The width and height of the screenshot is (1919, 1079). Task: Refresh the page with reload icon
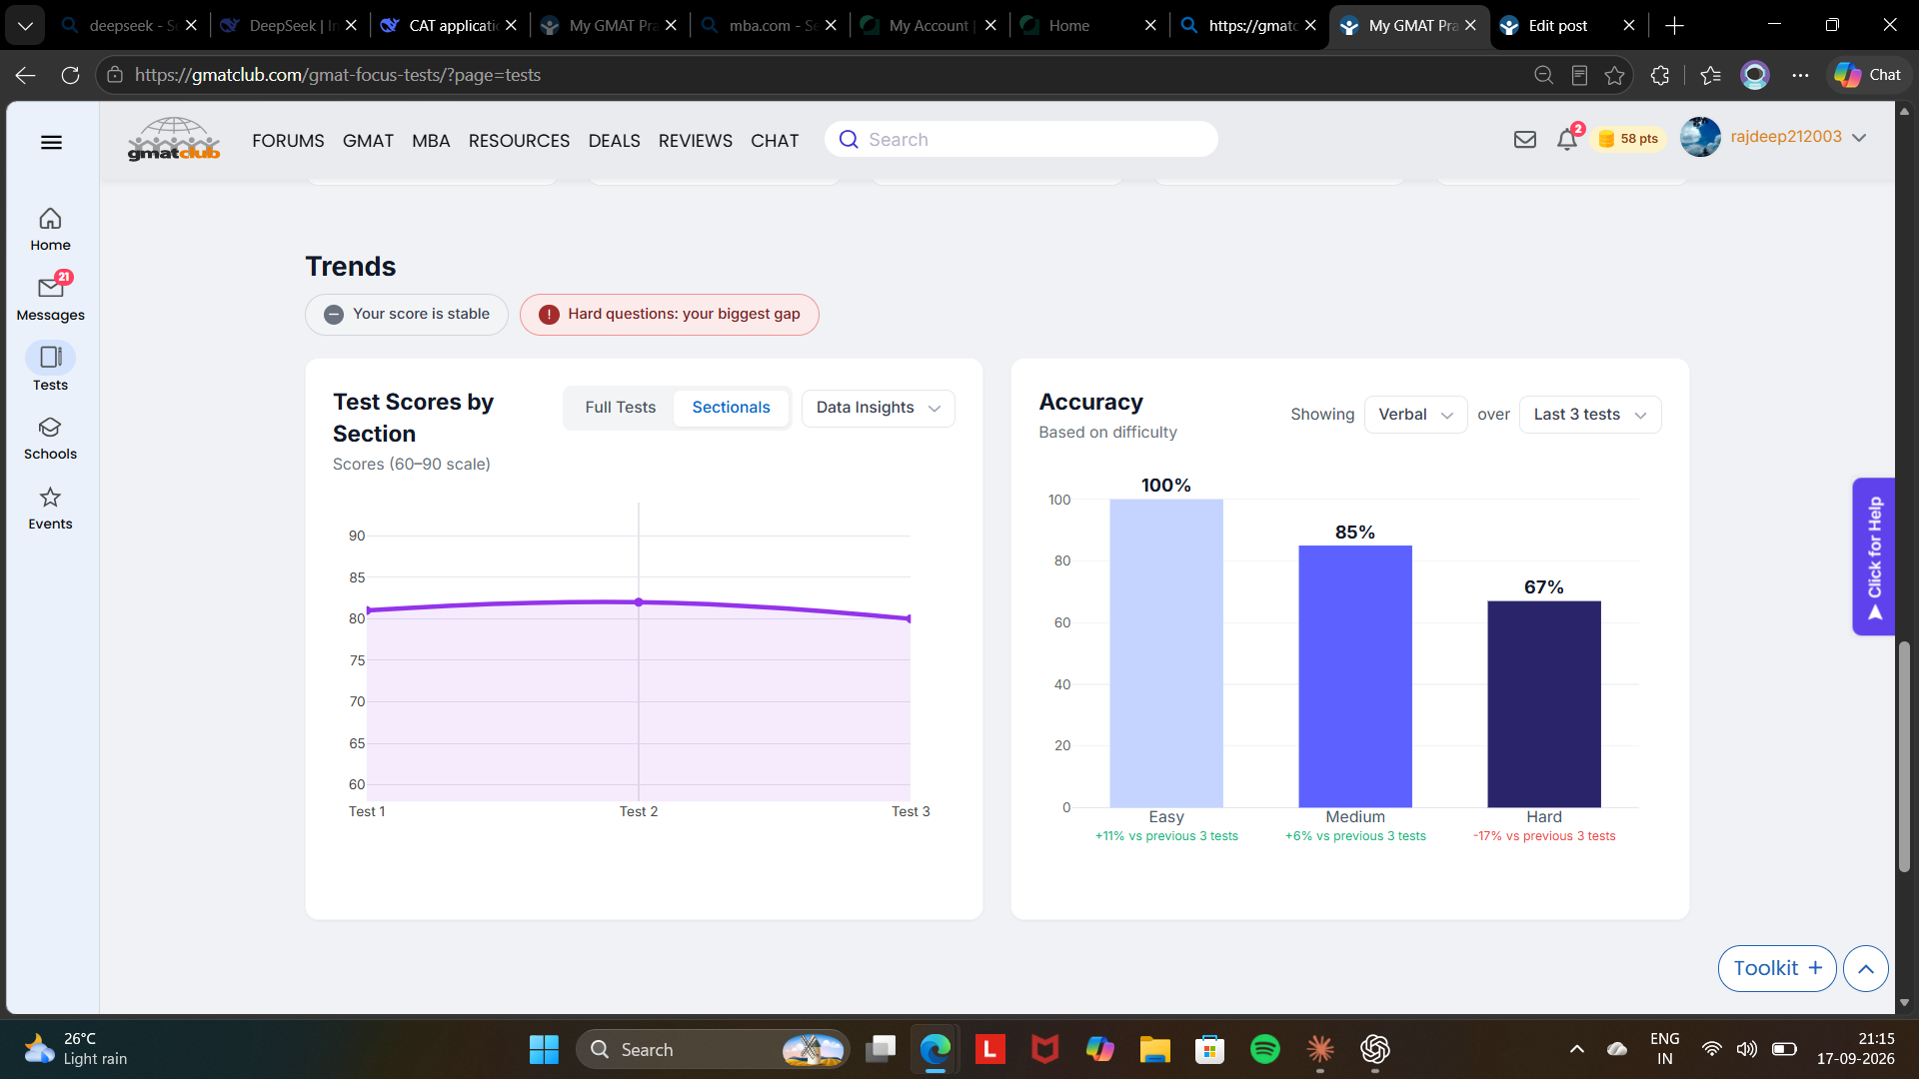(x=70, y=75)
